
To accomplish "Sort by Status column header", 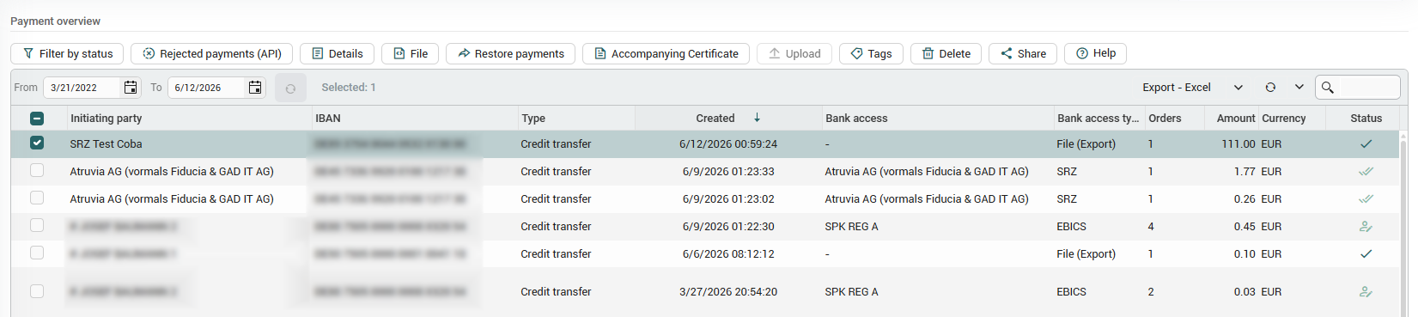I will click(x=1366, y=119).
